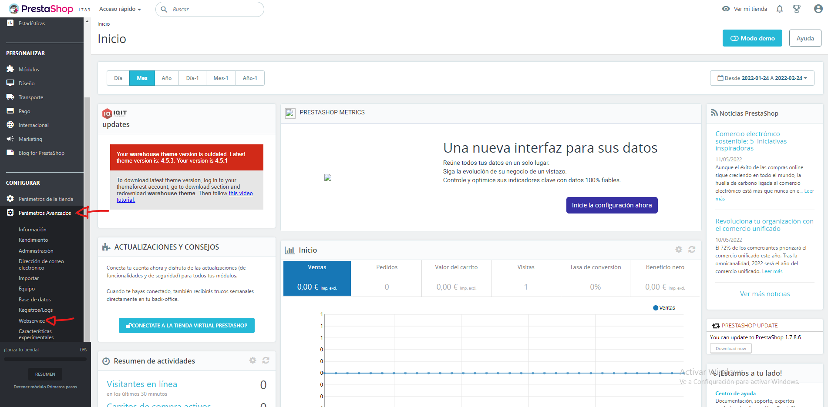Follow the Ver más noticias link
This screenshot has width=828, height=407.
(x=764, y=294)
